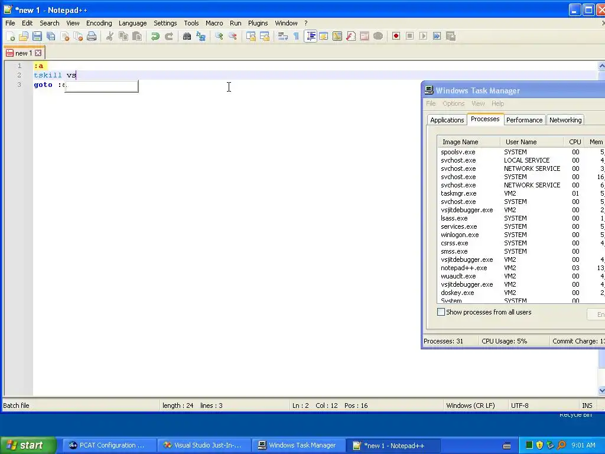The width and height of the screenshot is (605, 454).
Task: Toggle synchronize vertical scrolling icon
Action: [x=251, y=36]
